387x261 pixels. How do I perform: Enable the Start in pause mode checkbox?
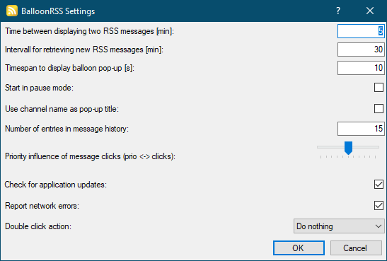point(379,87)
